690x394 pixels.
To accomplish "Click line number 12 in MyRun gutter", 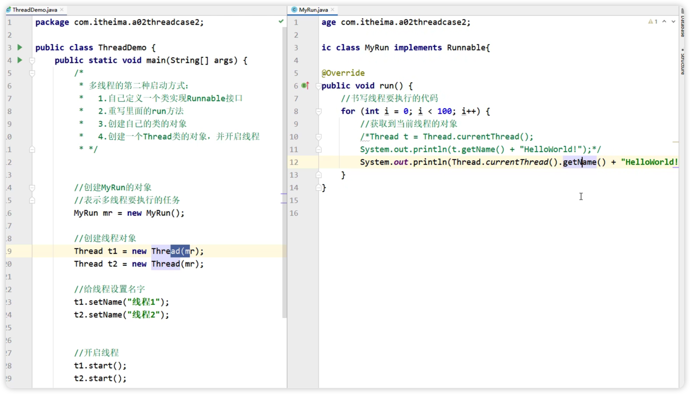I will 294,162.
